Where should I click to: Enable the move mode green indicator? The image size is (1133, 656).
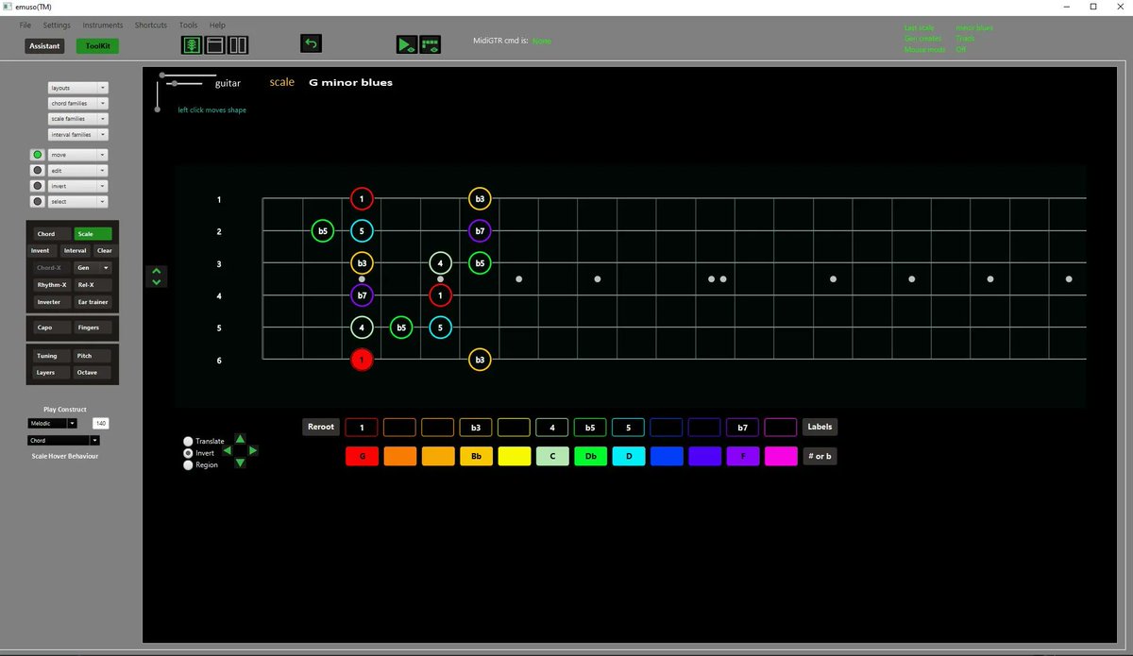click(x=37, y=155)
